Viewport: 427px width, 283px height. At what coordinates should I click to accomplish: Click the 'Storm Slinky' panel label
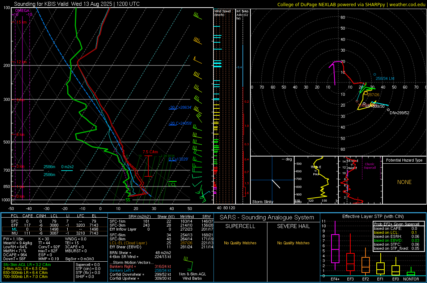click(x=262, y=202)
